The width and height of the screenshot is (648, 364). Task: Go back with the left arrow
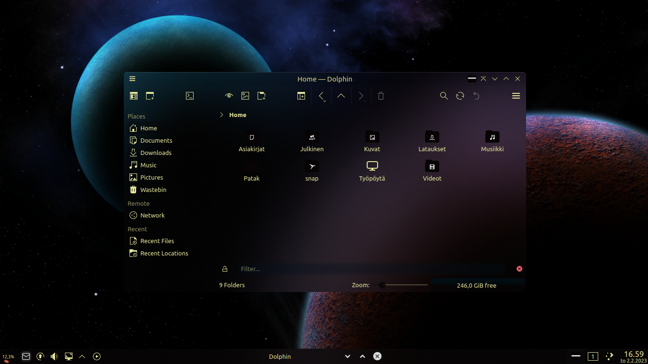click(x=321, y=95)
